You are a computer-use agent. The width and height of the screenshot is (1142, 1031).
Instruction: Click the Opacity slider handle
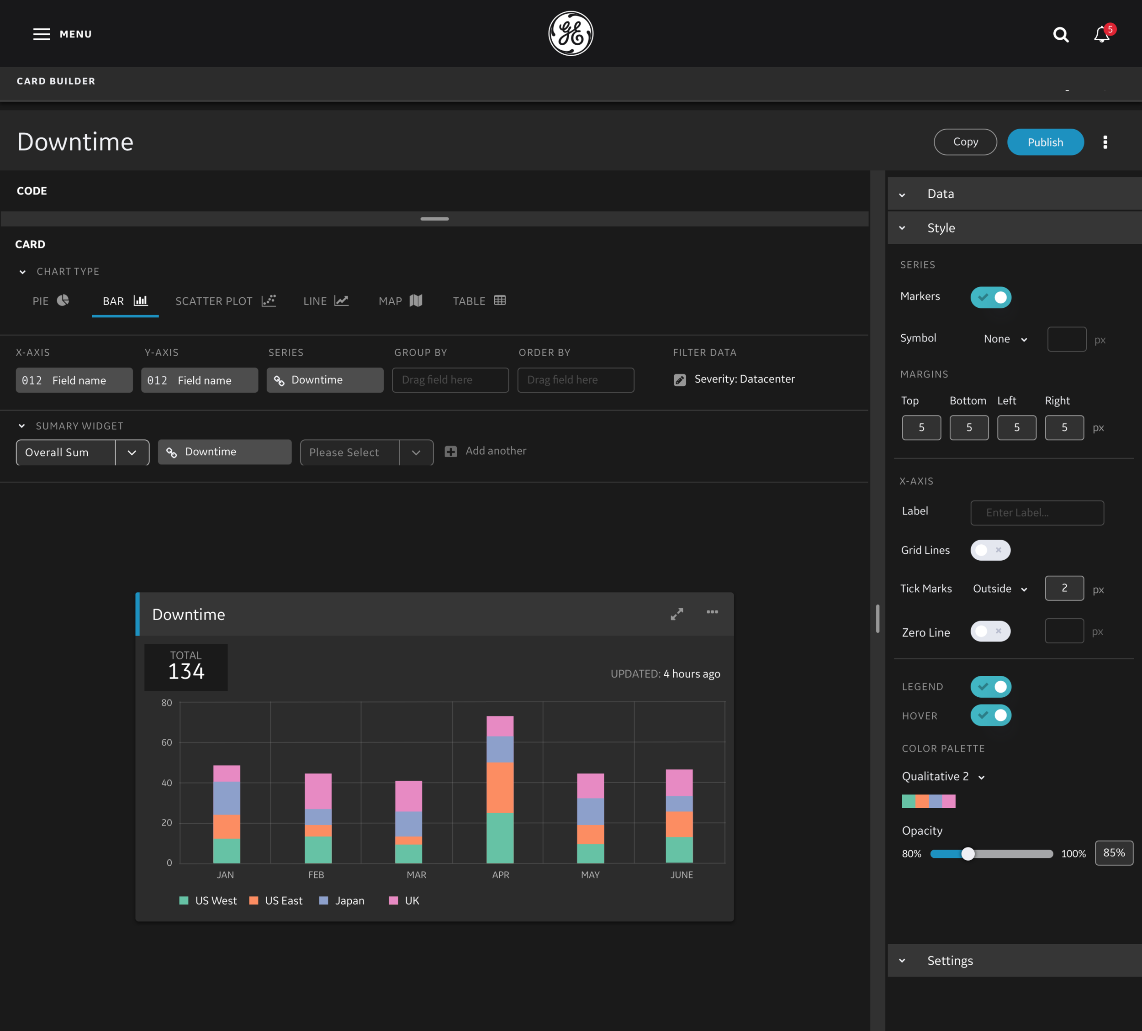[968, 853]
